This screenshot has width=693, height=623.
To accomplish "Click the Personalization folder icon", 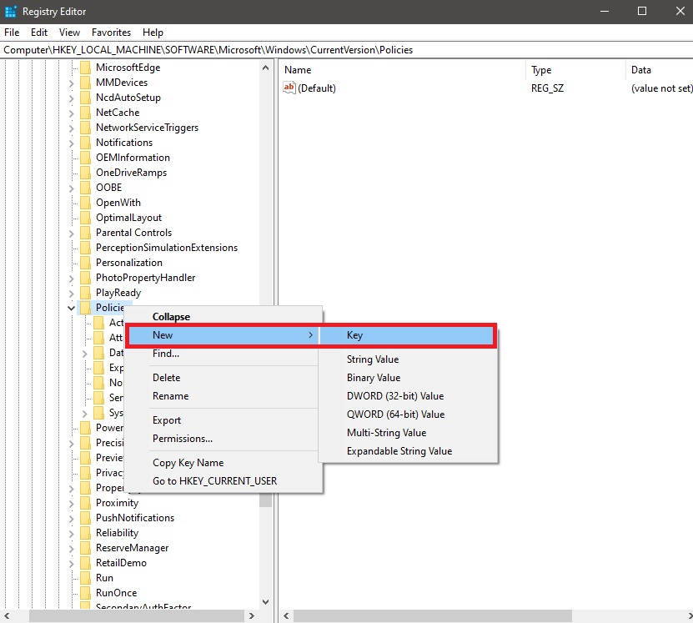I will 87,262.
